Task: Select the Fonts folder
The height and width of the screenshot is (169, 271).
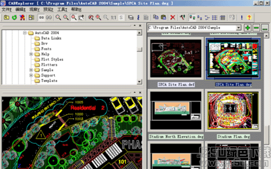Action: click(46, 49)
